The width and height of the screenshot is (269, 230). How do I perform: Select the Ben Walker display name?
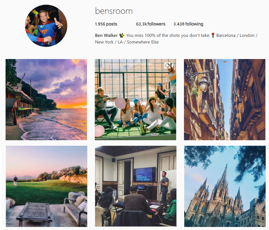pos(106,35)
